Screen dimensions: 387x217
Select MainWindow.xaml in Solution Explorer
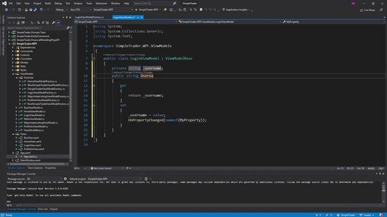[30, 160]
